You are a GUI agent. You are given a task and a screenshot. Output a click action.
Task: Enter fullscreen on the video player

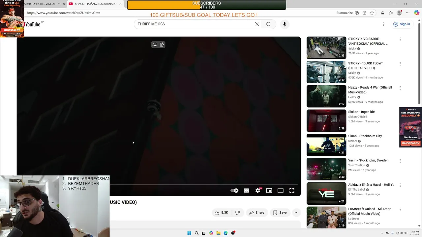(292, 191)
